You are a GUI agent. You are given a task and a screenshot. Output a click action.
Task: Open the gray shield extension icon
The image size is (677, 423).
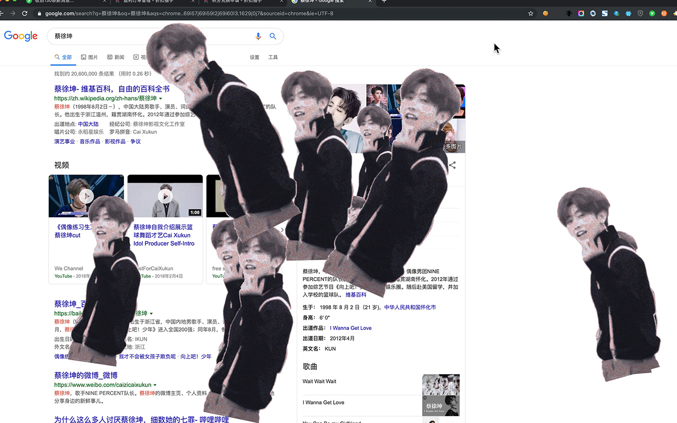tap(640, 13)
